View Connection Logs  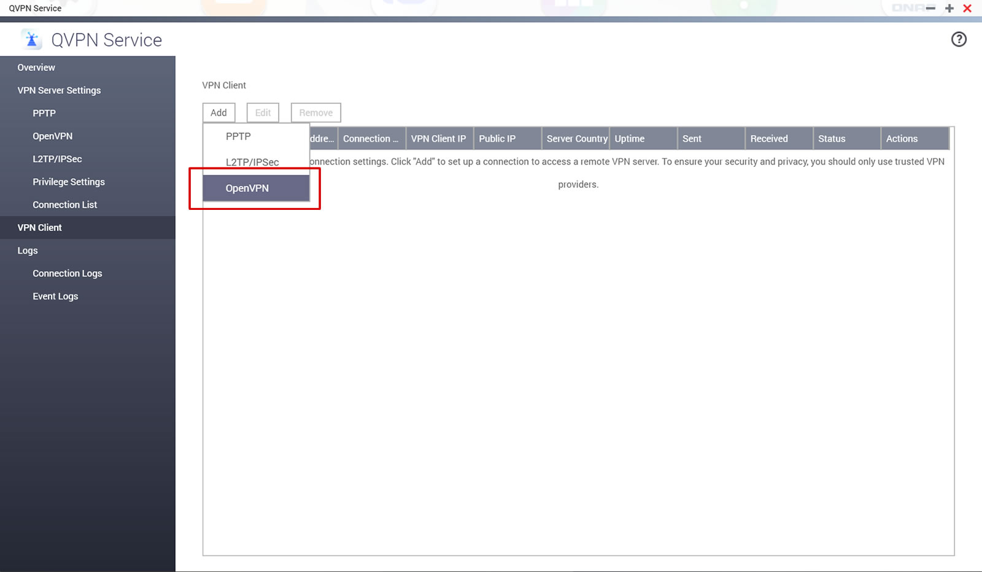[x=88, y=273]
